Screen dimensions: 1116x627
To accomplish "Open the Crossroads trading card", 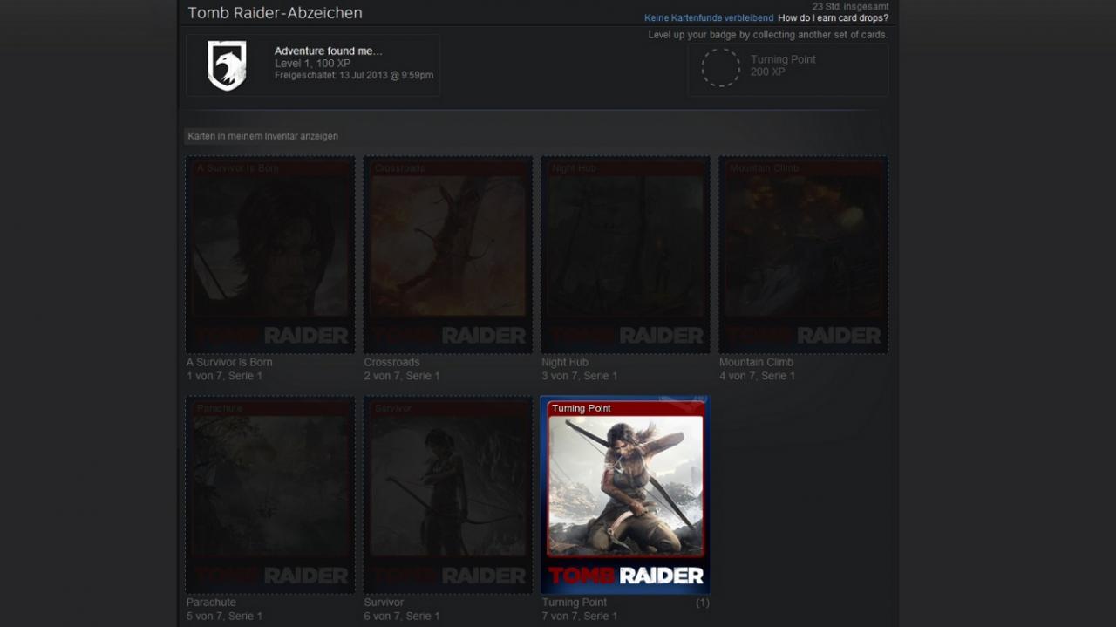I will (x=448, y=255).
